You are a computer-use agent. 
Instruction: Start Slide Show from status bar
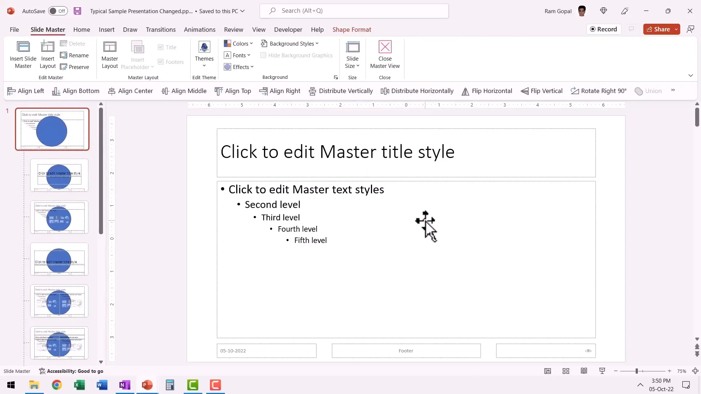click(602, 371)
